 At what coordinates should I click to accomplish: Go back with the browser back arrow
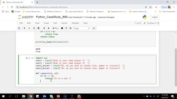[3, 7]
